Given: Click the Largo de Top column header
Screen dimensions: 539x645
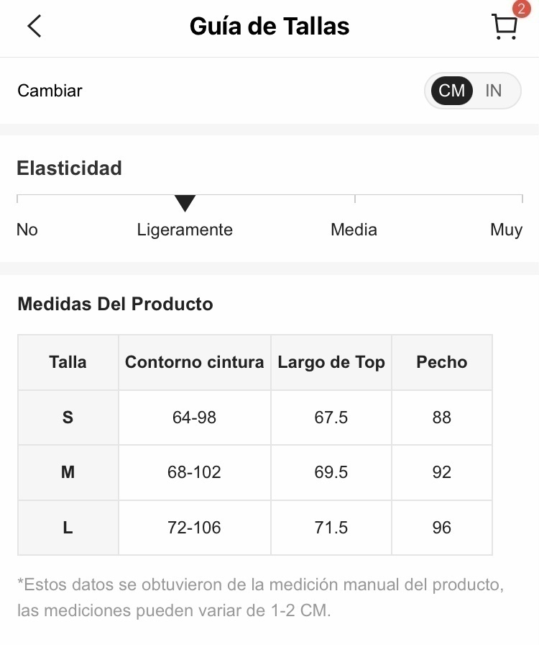Looking at the screenshot, I should click(x=331, y=362).
